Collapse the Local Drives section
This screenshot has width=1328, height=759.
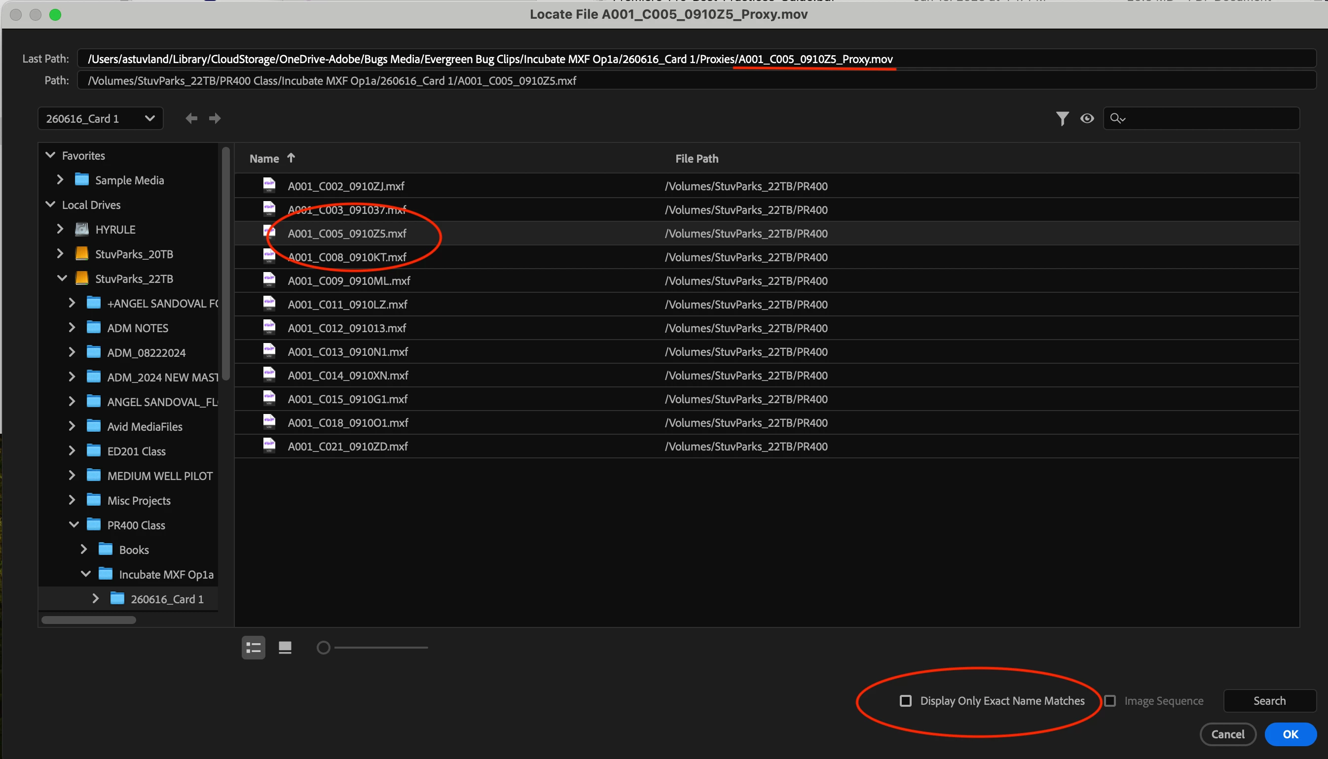51,205
